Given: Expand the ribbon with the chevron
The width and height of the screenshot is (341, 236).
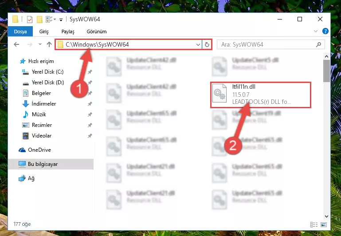Looking at the screenshot, I should pyautogui.click(x=316, y=31).
